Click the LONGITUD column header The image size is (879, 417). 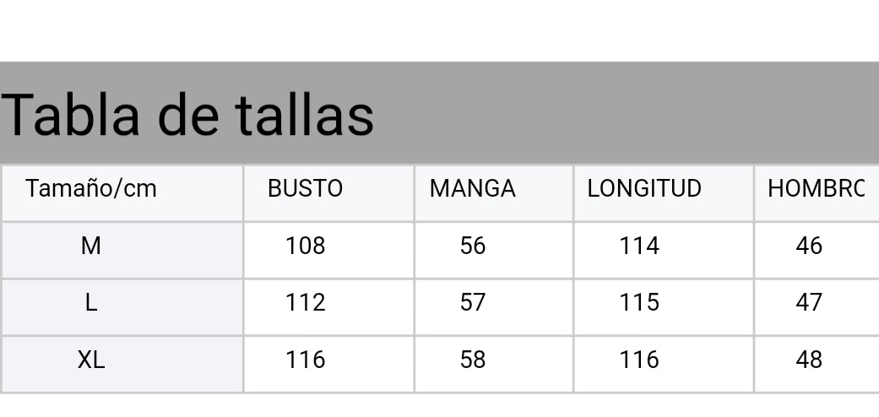tap(644, 188)
